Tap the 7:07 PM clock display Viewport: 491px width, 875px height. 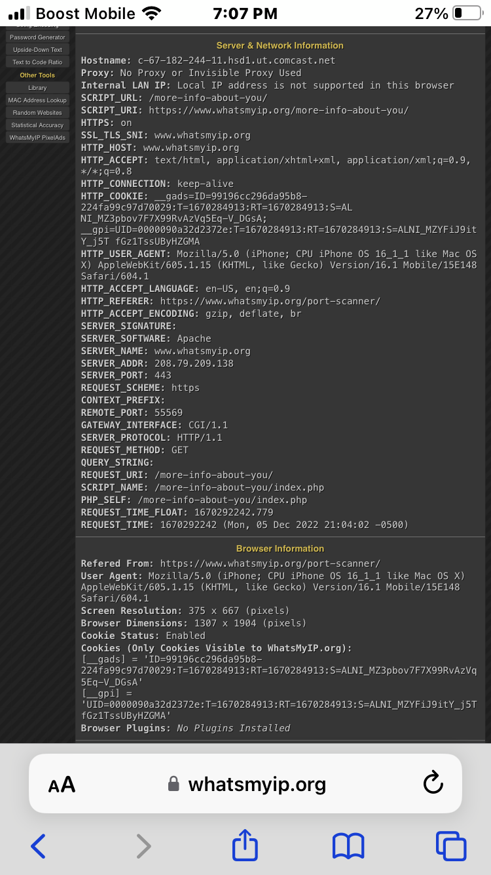pyautogui.click(x=245, y=13)
